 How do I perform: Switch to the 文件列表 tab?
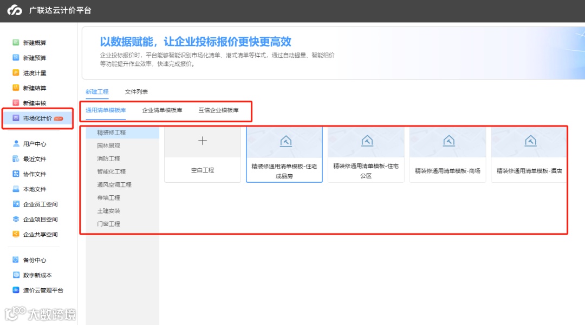pyautogui.click(x=136, y=91)
